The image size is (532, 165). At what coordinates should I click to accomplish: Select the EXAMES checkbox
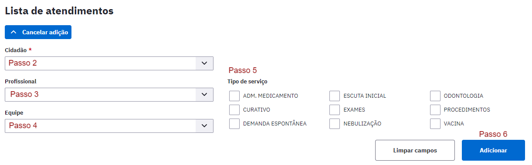click(x=335, y=110)
